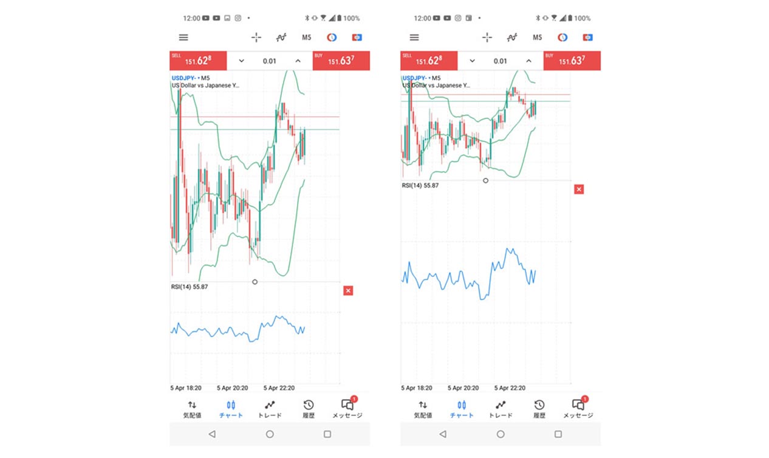Tap new order icon in right phone
Image resolution: width=769 pixels, height=458 pixels.
click(x=587, y=38)
